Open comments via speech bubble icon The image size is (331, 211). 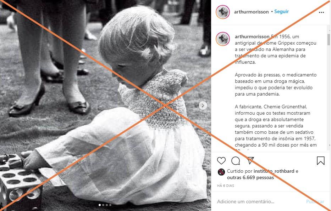tap(236, 161)
